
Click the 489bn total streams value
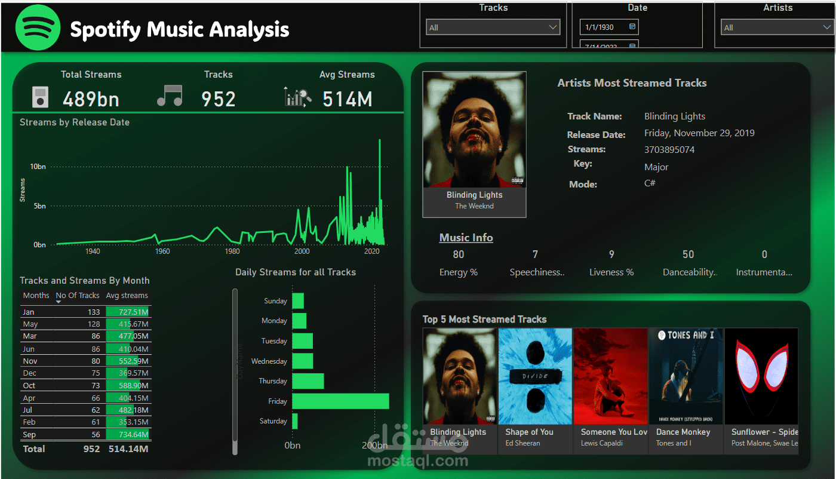[91, 99]
